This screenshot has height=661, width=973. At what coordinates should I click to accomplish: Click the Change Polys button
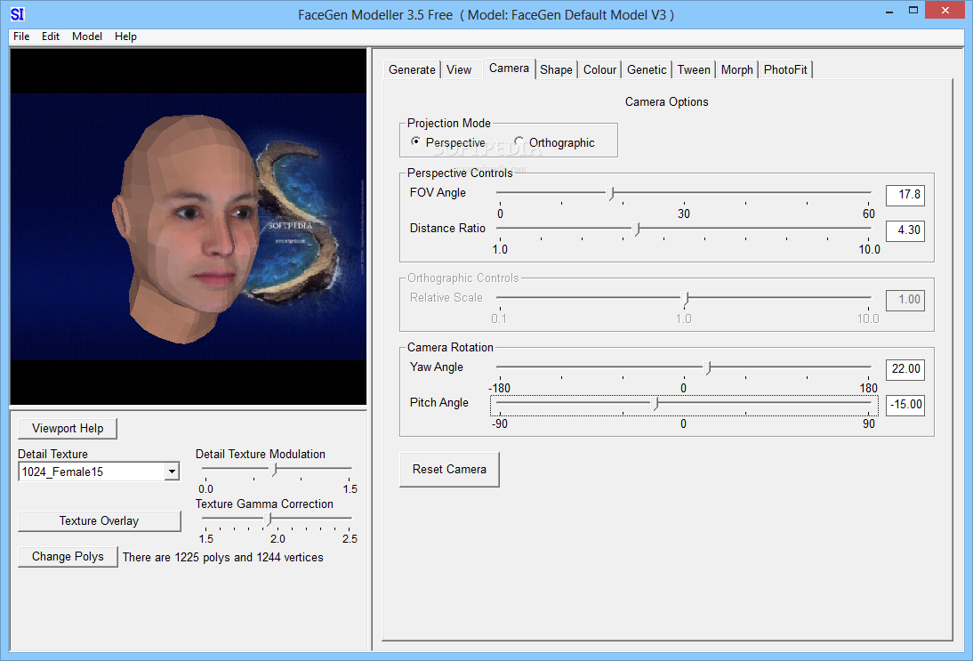tap(68, 557)
